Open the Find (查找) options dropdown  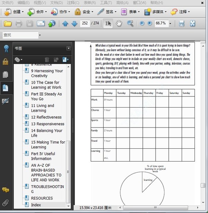pos(40,35)
